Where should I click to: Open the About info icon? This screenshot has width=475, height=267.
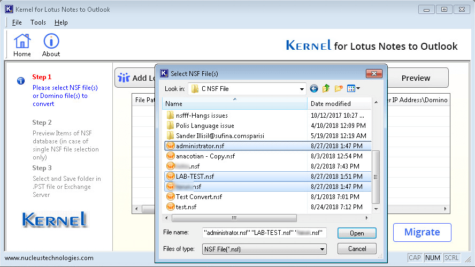point(51,41)
